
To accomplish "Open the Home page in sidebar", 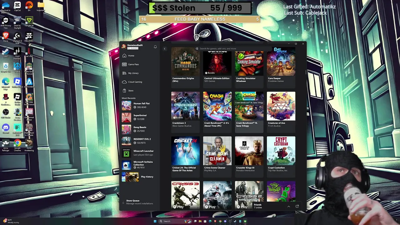I will pos(140,56).
